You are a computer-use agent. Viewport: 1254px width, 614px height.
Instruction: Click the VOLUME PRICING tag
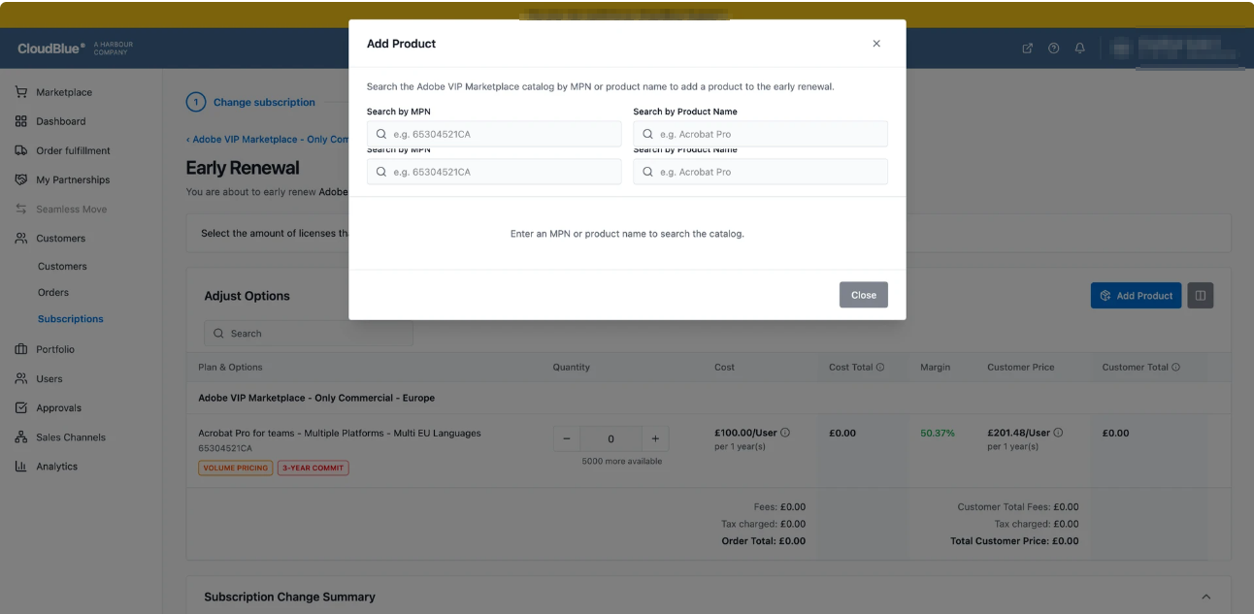[x=236, y=468]
